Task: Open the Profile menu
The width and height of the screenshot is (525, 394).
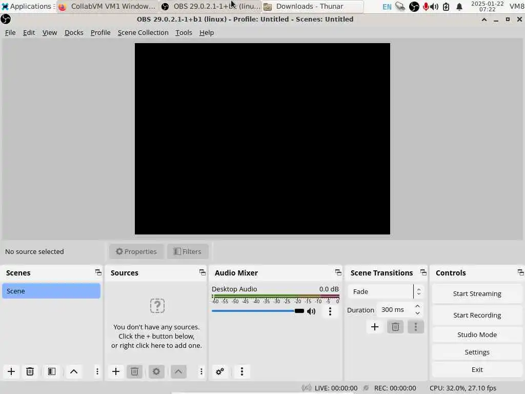Action: pyautogui.click(x=100, y=32)
